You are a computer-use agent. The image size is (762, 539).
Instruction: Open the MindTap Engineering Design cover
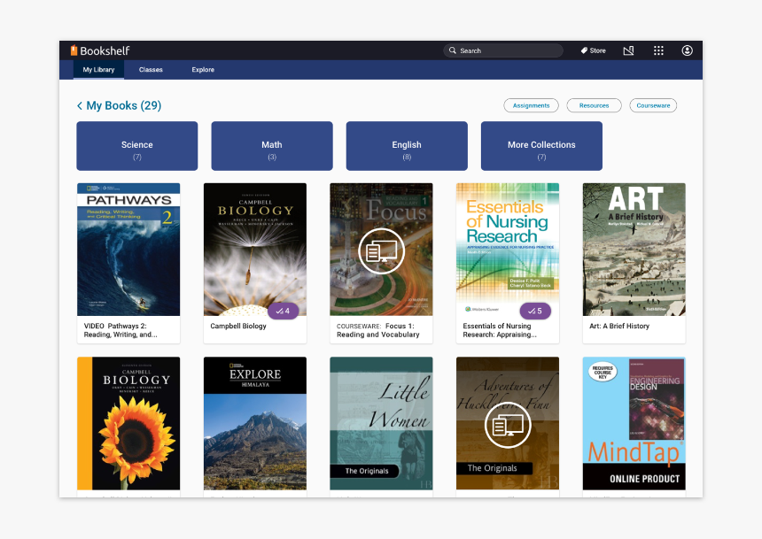634,423
